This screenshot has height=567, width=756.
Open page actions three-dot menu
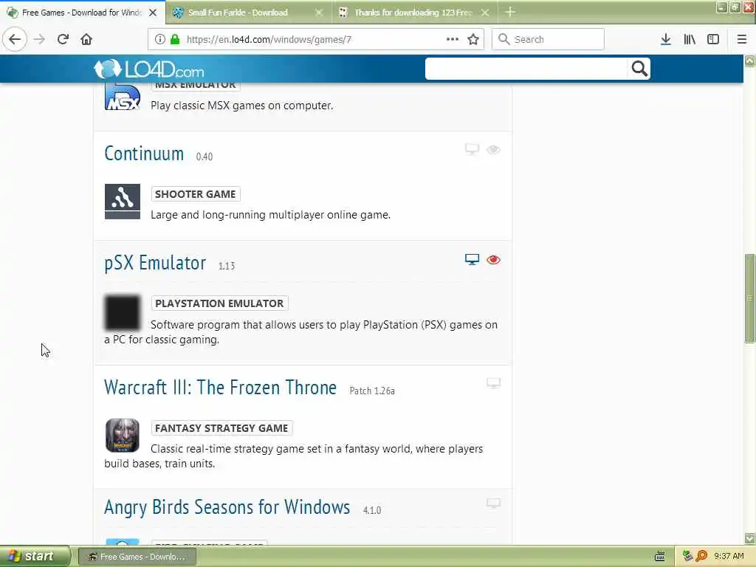(453, 39)
